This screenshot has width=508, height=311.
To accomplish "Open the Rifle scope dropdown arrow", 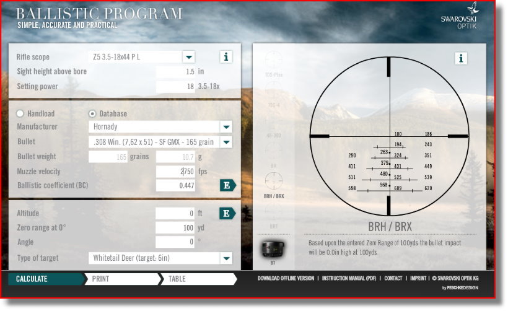I will (x=188, y=58).
